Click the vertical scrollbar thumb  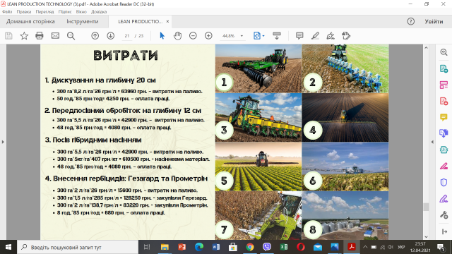coord(426,207)
